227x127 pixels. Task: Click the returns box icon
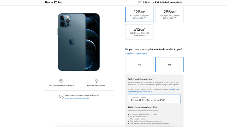click(96, 81)
